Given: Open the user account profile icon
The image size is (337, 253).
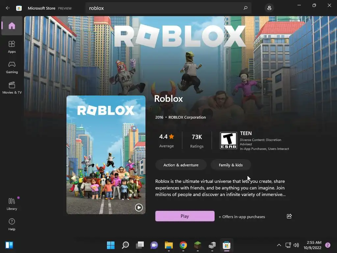Looking at the screenshot, I should click(x=269, y=8).
